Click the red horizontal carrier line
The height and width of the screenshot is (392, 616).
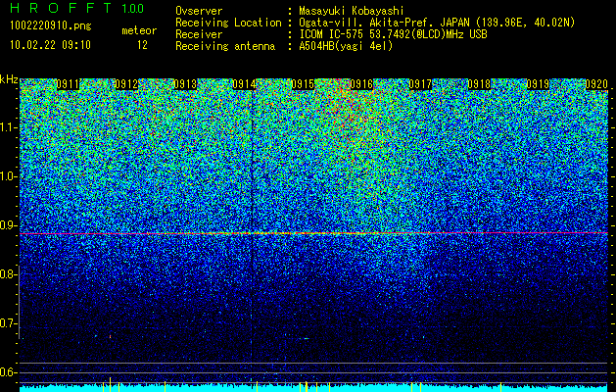314,233
